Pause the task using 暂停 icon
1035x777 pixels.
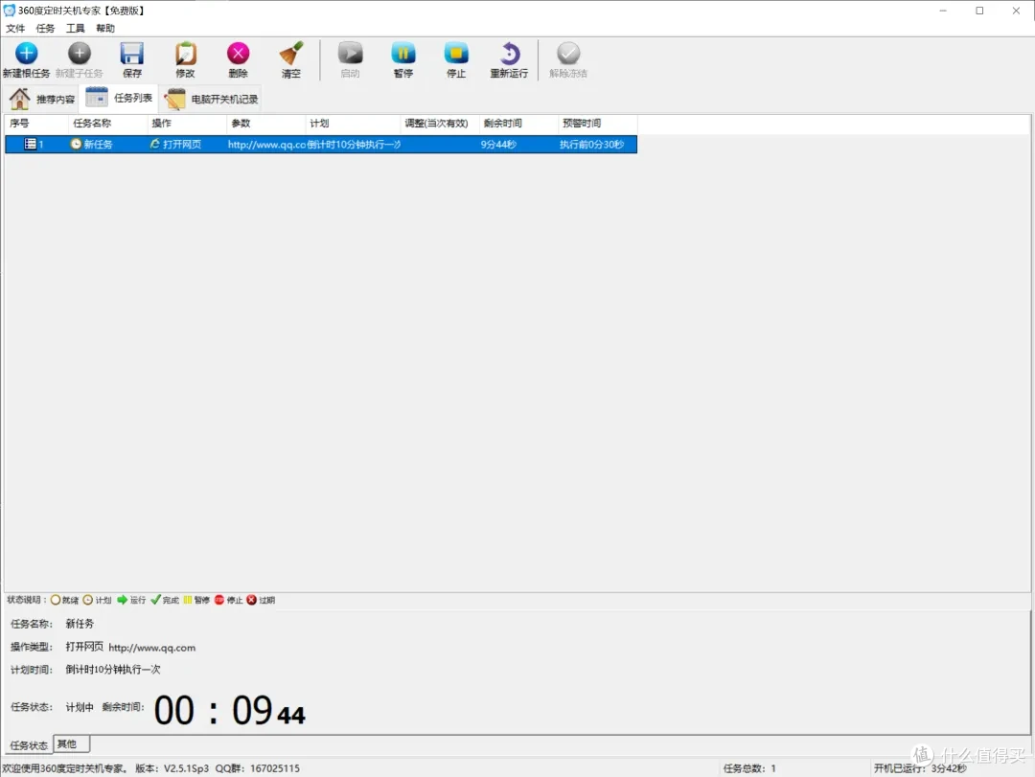point(403,54)
